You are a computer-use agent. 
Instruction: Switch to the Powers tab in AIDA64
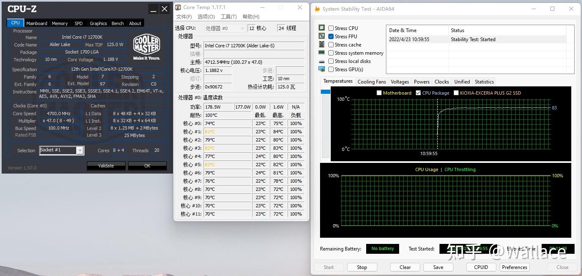tap(422, 82)
